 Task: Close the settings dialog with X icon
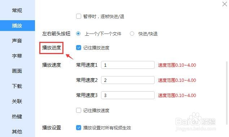pos(224,4)
